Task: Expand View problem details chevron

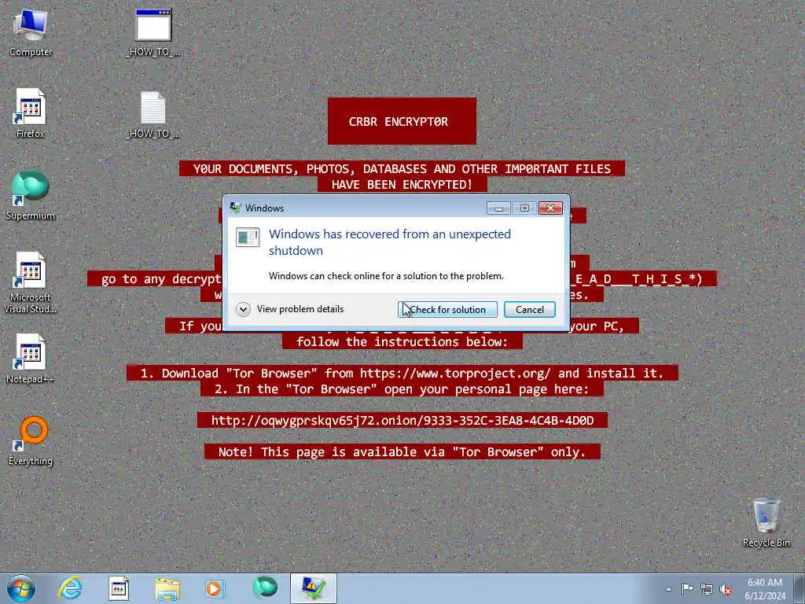Action: pos(243,309)
